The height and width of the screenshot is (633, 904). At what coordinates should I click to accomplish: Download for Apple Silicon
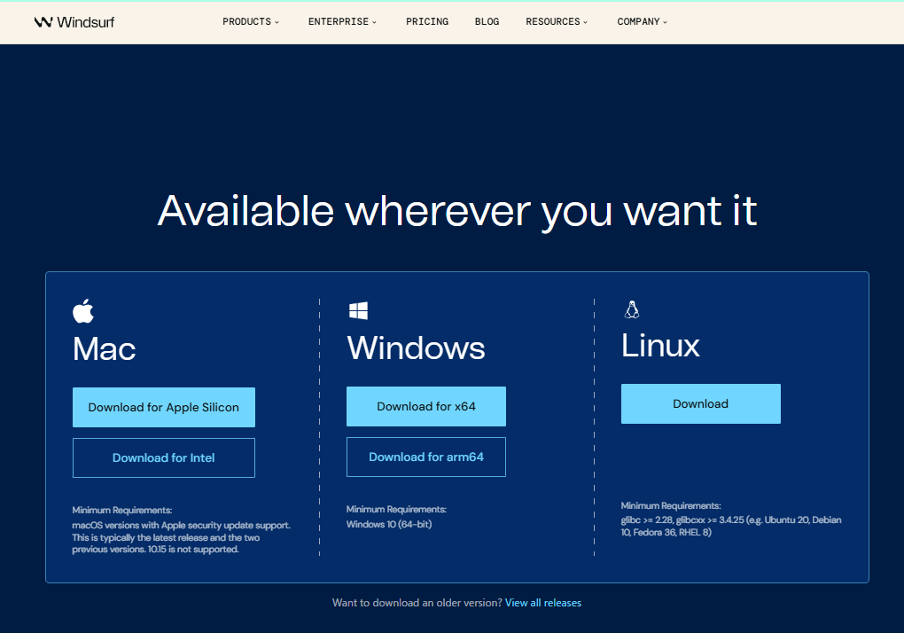tap(164, 408)
